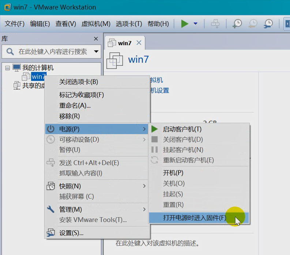This screenshot has width=290, height=255.
Task: Choose 开机(P) in power submenu
Action: [199, 173]
